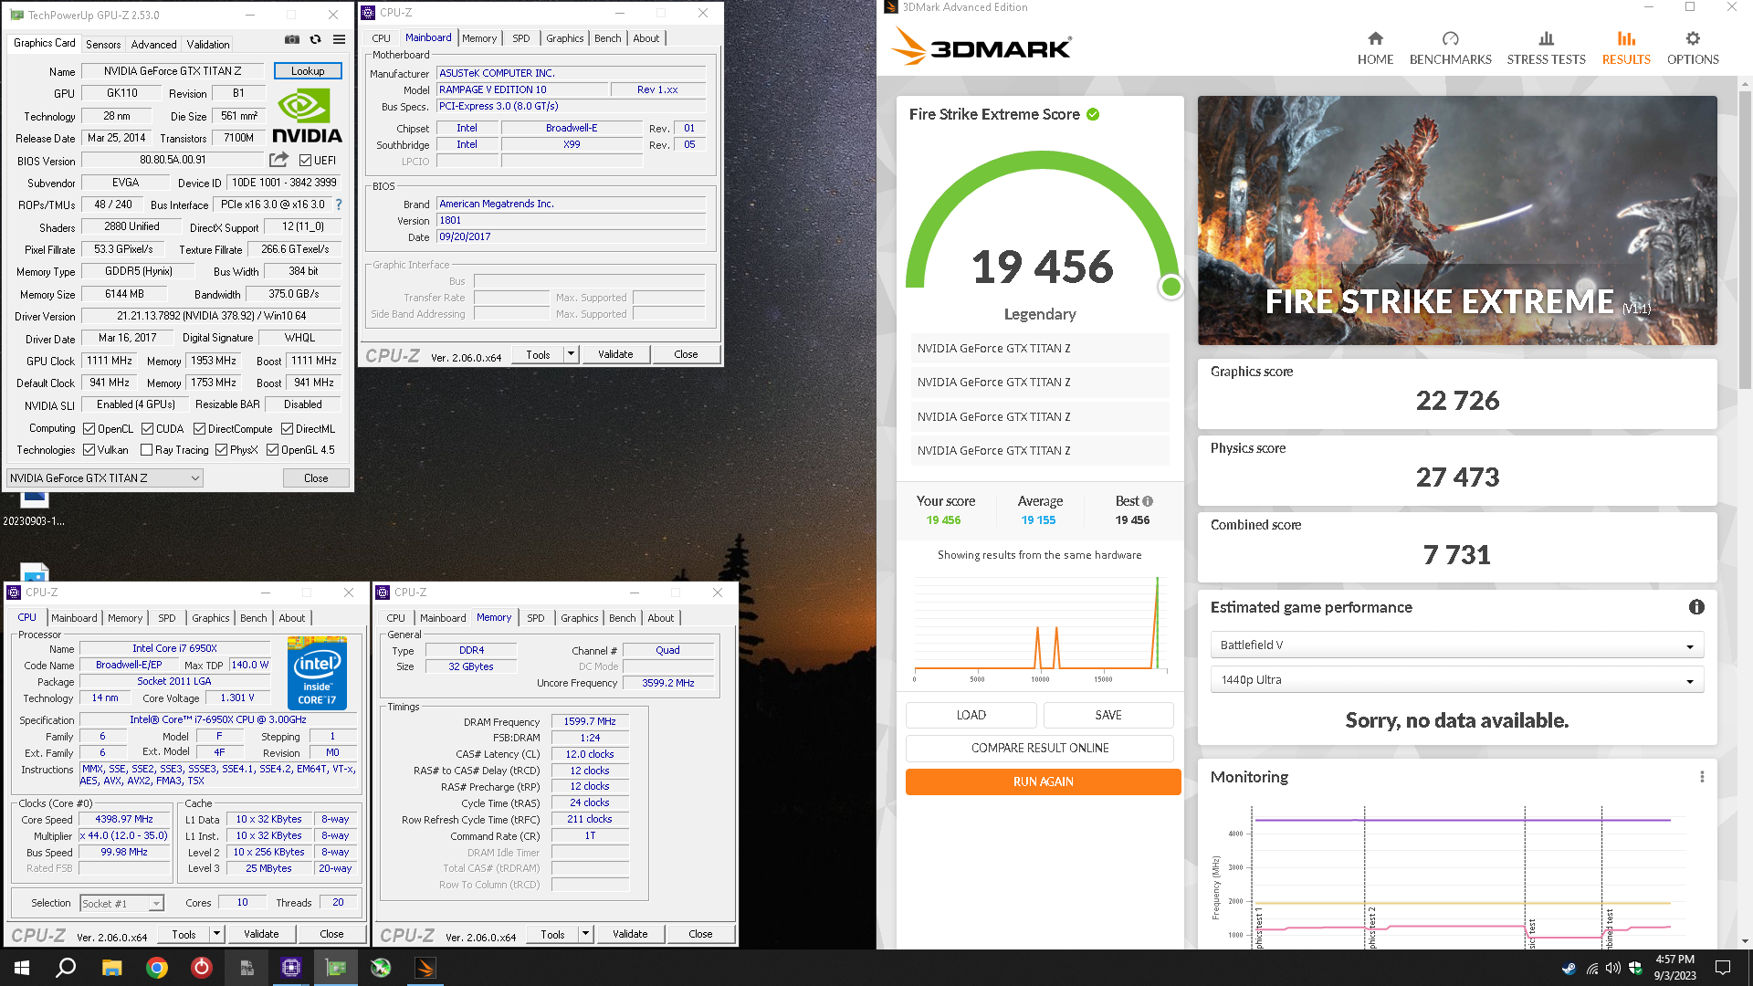This screenshot has height=986, width=1753.
Task: Click COMPARE RESULT ONLINE button
Action: 1040,748
